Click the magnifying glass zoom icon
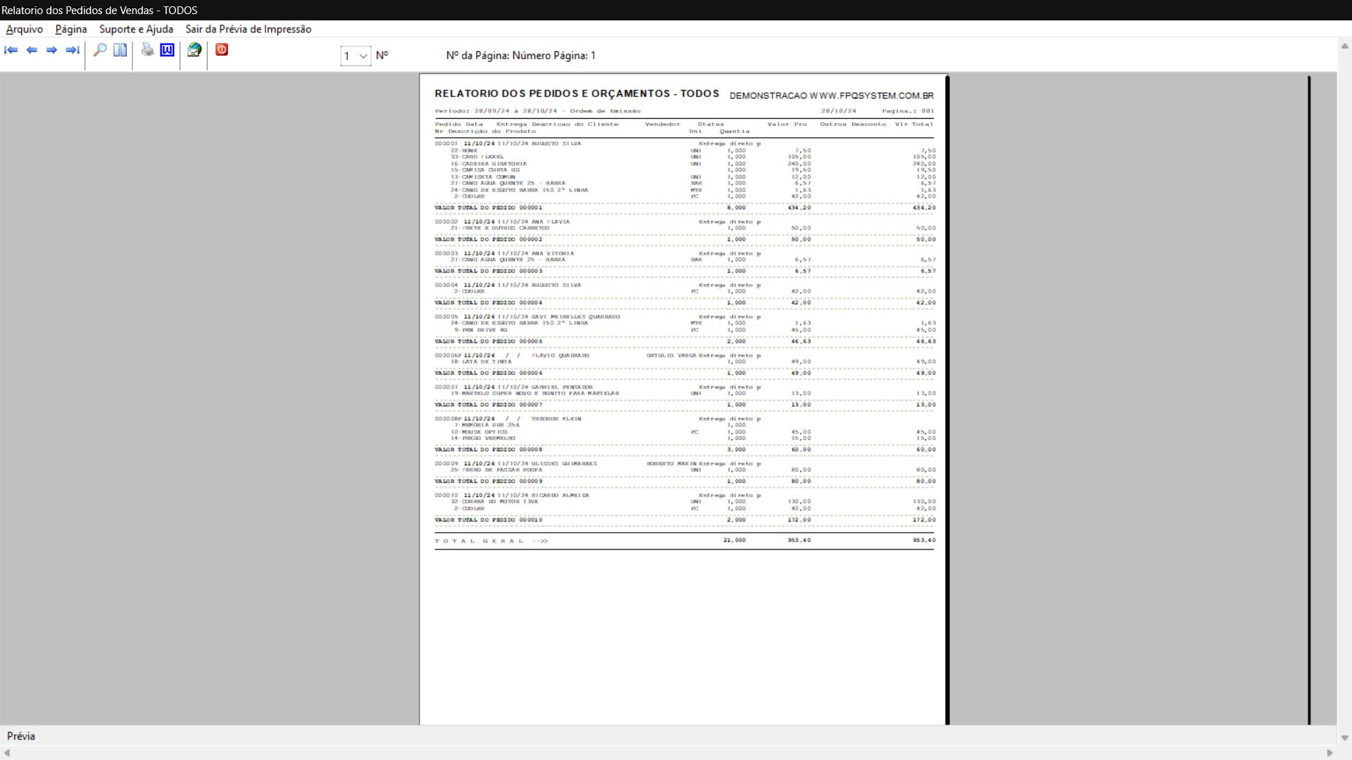The width and height of the screenshot is (1352, 760). tap(100, 50)
